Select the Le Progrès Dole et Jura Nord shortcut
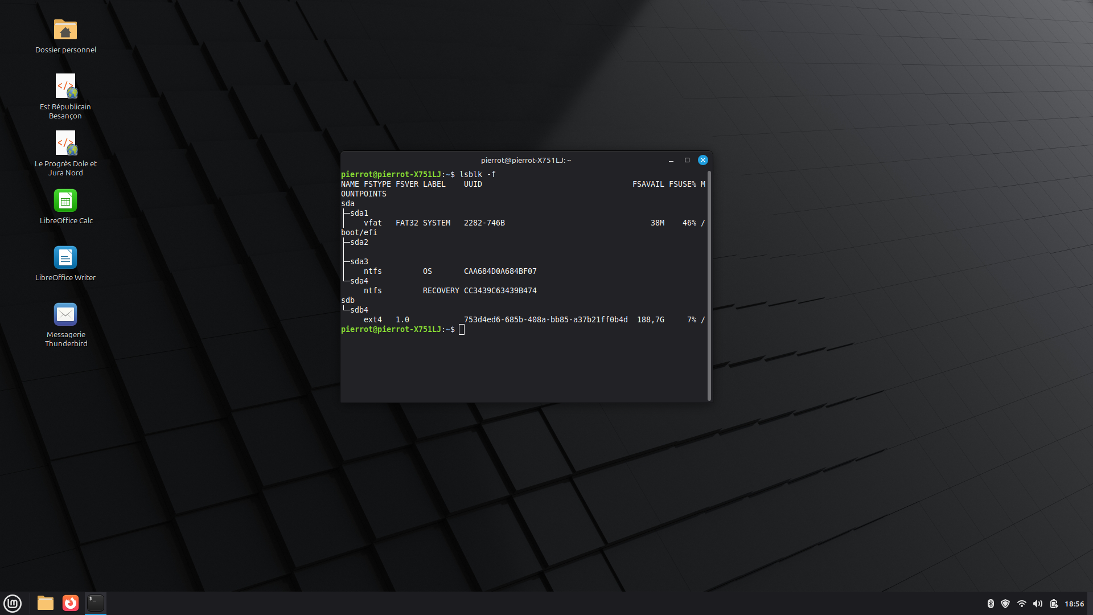The width and height of the screenshot is (1093, 615). 65,143
